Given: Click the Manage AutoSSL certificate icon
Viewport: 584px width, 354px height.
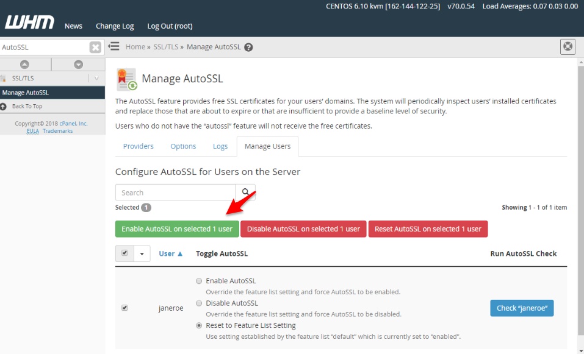Looking at the screenshot, I should [127, 79].
